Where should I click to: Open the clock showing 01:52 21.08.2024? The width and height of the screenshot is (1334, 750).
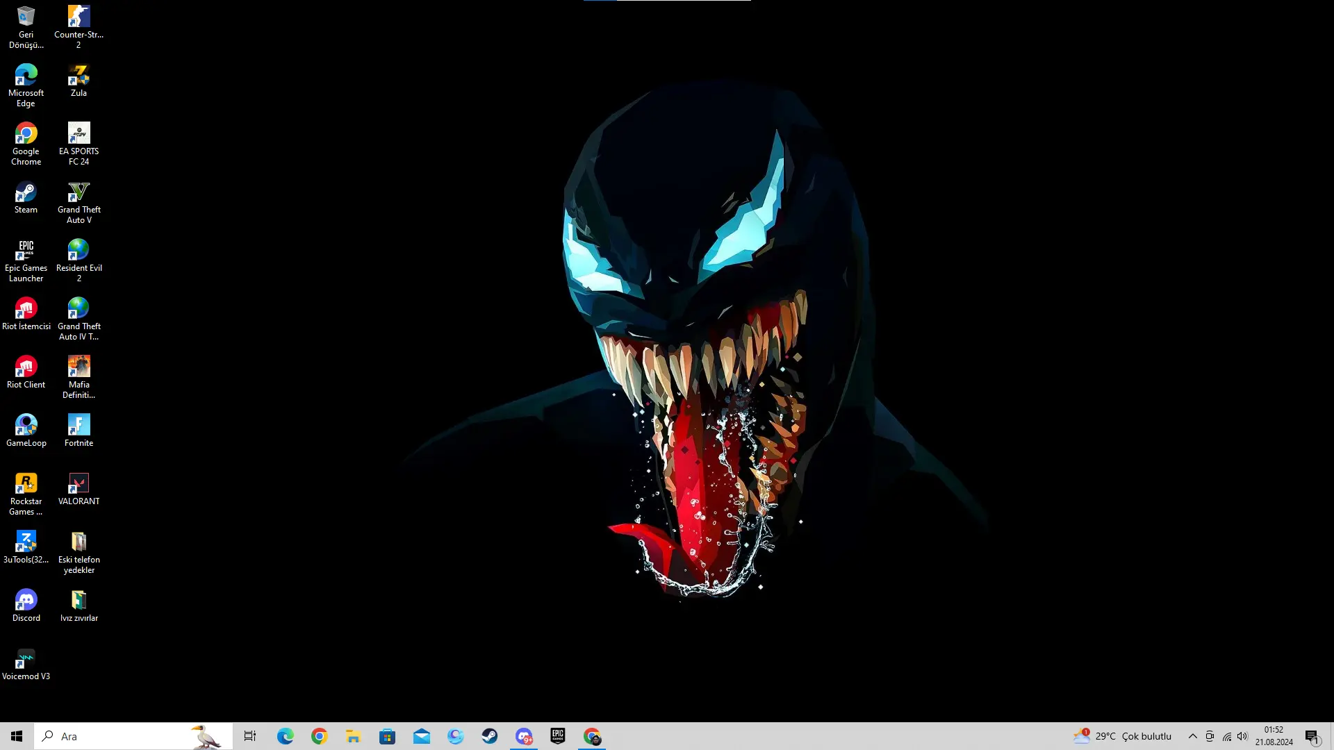point(1274,736)
